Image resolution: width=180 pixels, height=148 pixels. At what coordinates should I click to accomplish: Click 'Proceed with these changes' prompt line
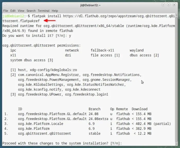coord(62,143)
